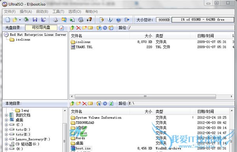Expand the toto(E:) drive node
This screenshot has width=237, height=152.
pyautogui.click(x=6, y=134)
